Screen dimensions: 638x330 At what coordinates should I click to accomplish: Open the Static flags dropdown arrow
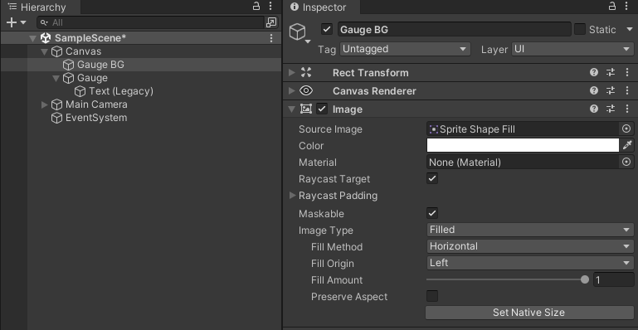[630, 30]
